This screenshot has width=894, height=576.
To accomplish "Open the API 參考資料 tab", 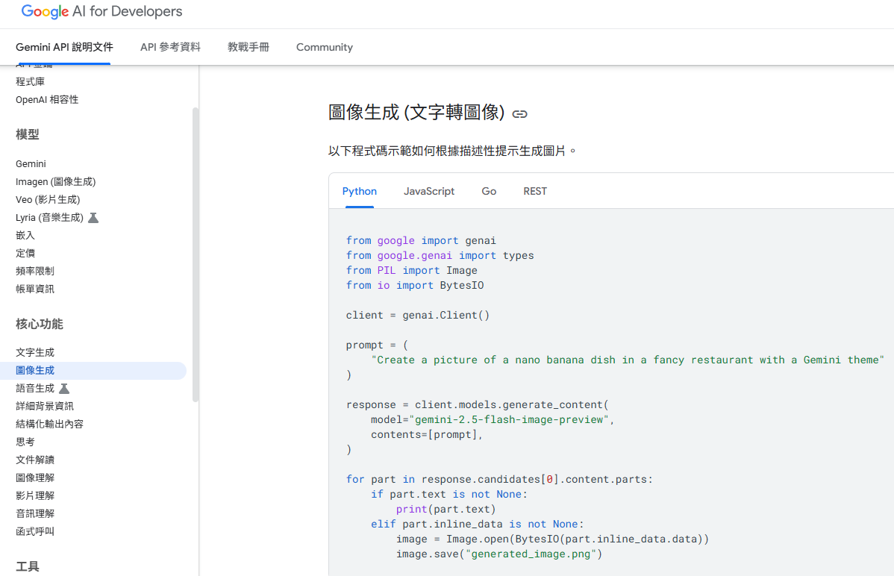I will tap(170, 47).
